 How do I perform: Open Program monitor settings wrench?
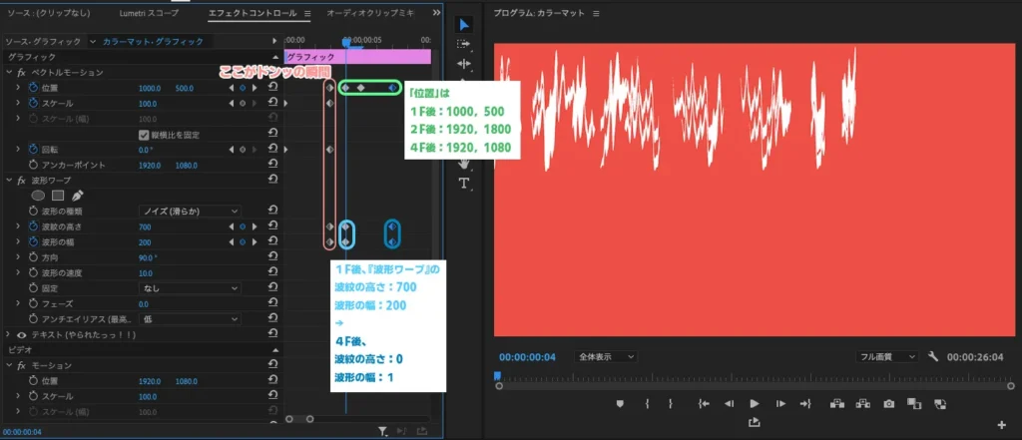tap(933, 356)
